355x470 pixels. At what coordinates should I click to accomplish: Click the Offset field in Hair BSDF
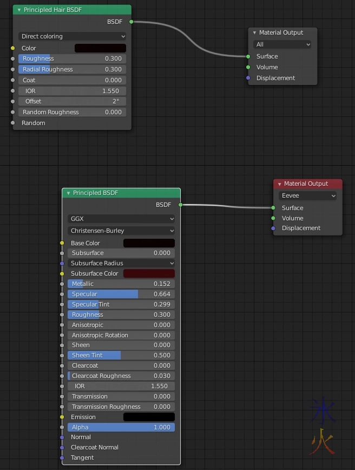[72, 101]
